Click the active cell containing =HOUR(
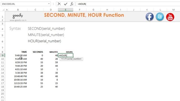 click(x=66, y=56)
